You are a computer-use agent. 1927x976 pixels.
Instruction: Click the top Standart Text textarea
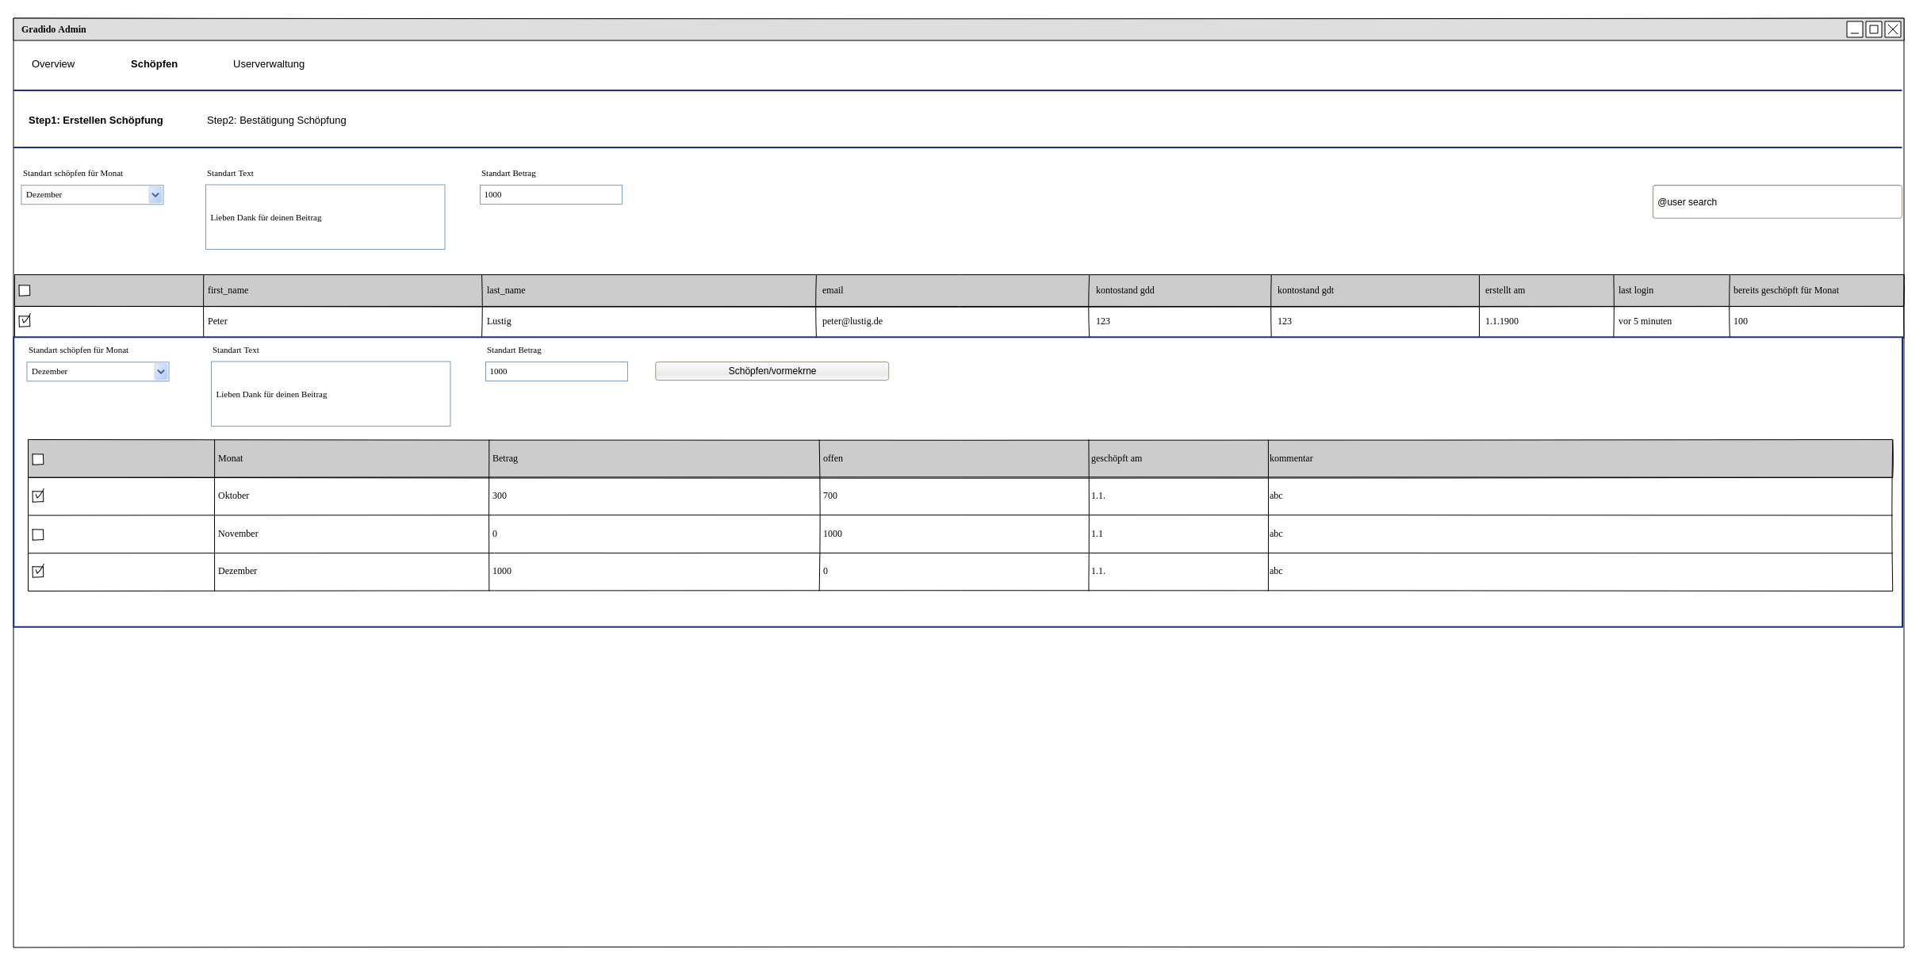pos(325,217)
